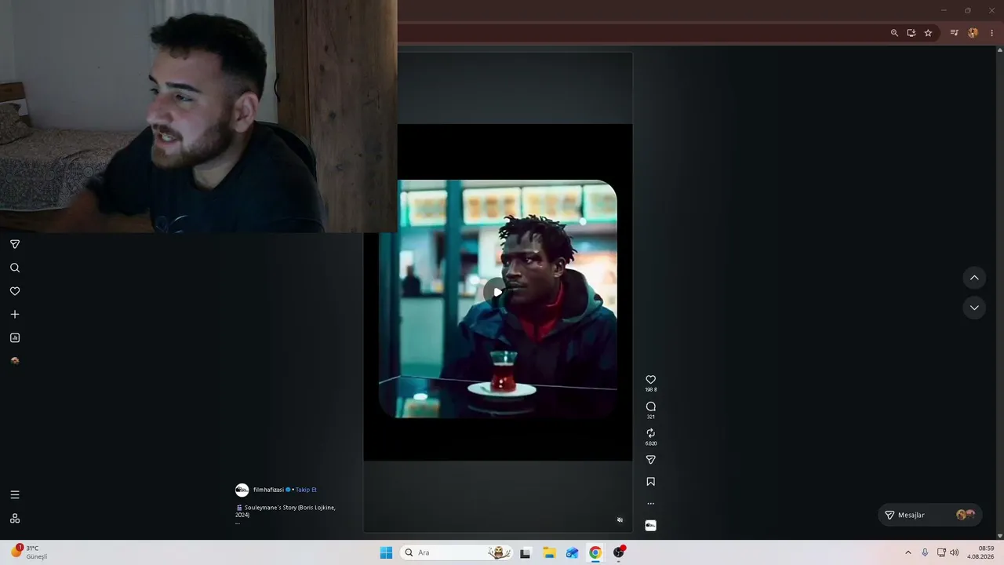
Task: Open Google Chrome from the taskbar
Action: click(x=595, y=552)
